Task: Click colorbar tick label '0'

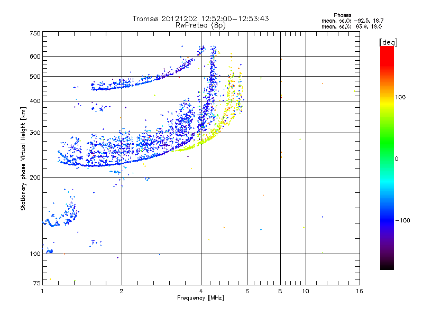Action: 397,159
